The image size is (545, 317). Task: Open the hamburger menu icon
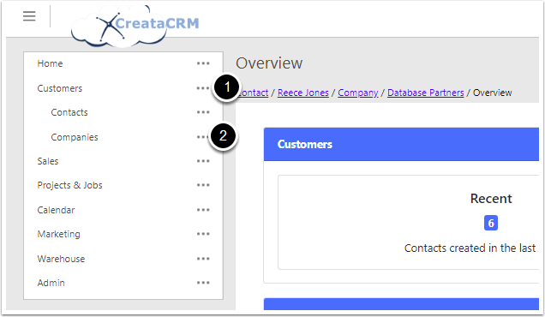(x=29, y=16)
